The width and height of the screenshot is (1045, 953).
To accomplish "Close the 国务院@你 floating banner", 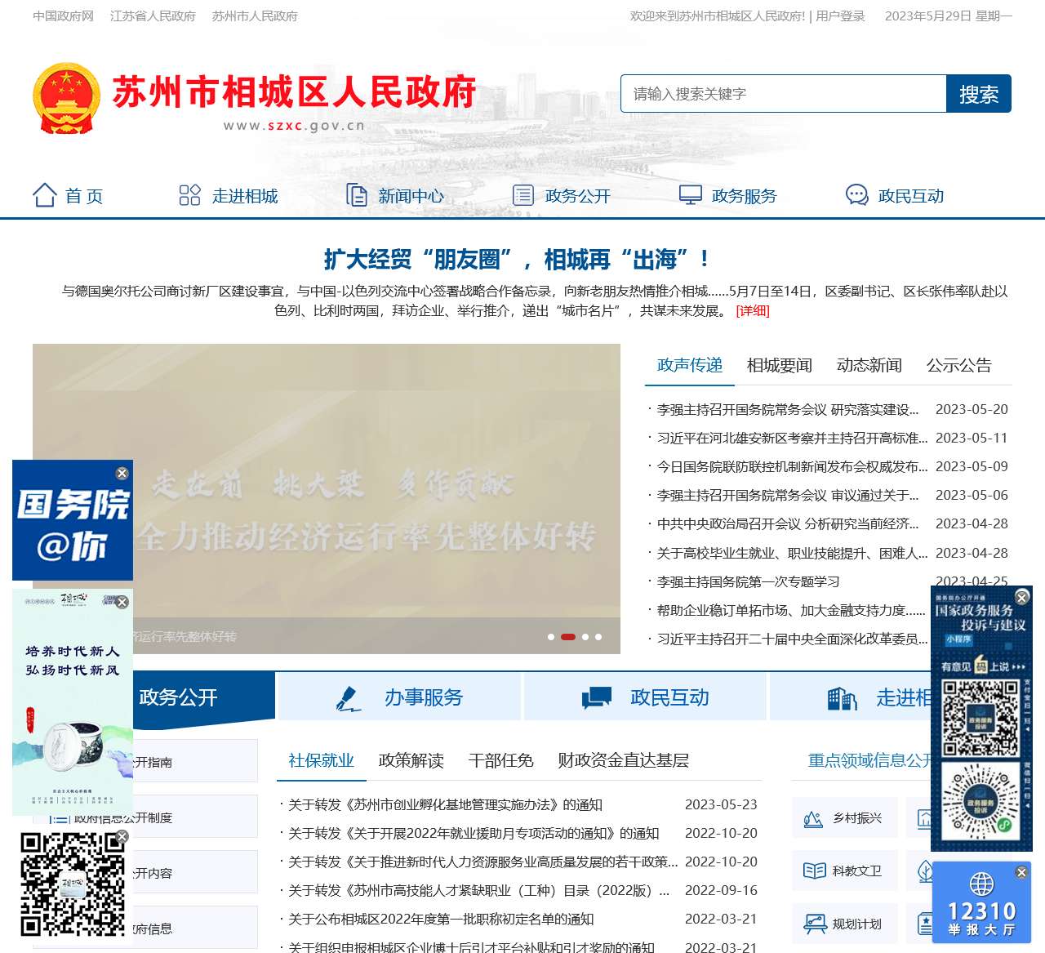I will (122, 474).
